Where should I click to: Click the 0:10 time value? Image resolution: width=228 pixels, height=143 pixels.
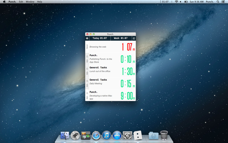[x=128, y=59]
